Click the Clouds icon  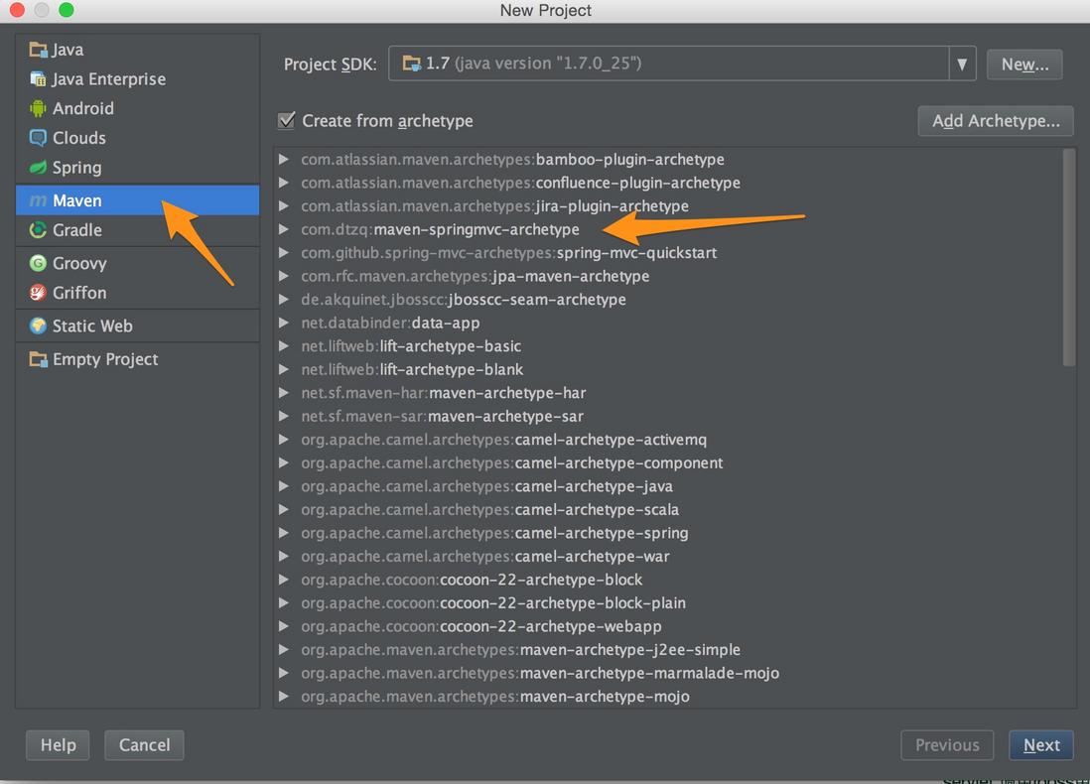point(38,138)
